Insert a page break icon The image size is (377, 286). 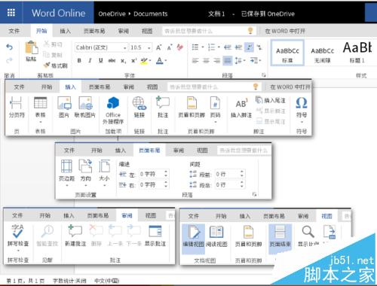(x=17, y=107)
